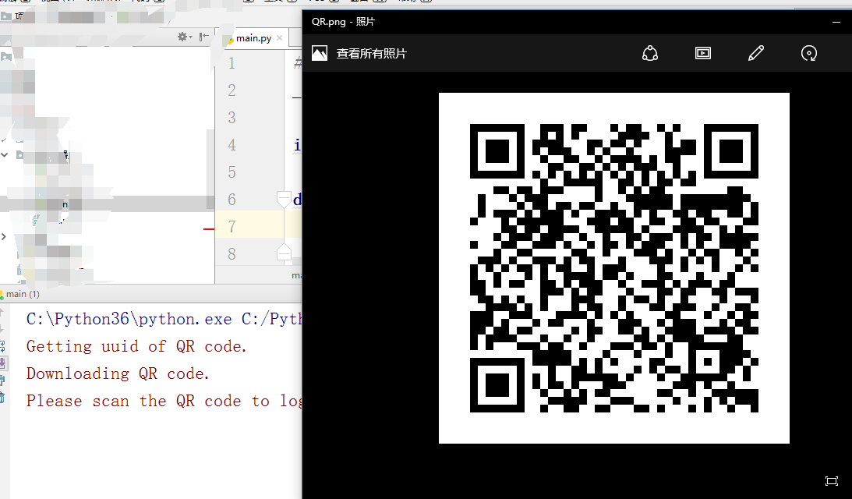Toggle soft-wrap in run console
Screen dimensions: 852x499
coord(2,346)
